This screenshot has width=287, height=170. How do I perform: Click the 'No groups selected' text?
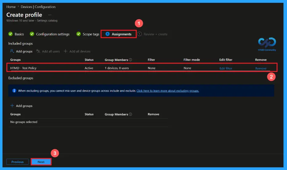[24, 122]
